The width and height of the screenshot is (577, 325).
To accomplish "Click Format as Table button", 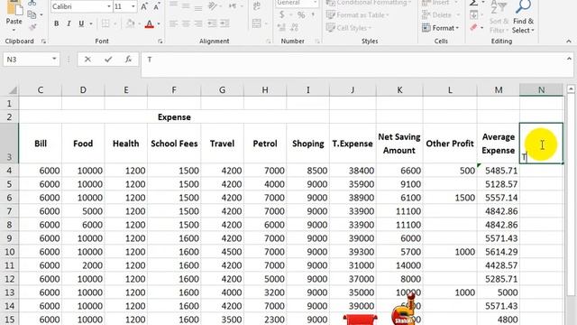I will 358,15.
